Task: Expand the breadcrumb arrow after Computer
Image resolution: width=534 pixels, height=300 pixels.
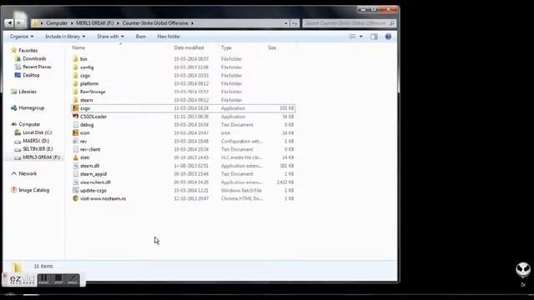Action: click(x=73, y=23)
